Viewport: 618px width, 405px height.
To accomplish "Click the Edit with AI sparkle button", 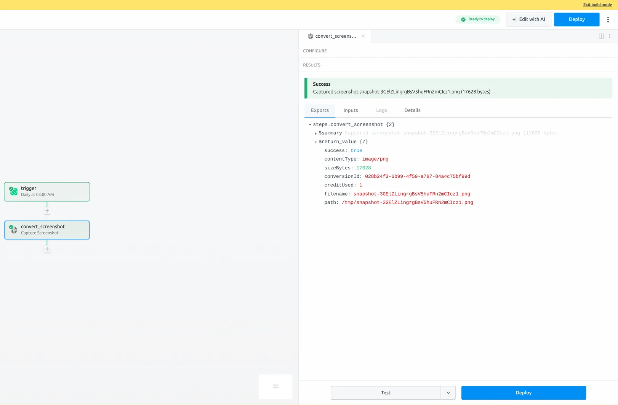I will 528,19.
